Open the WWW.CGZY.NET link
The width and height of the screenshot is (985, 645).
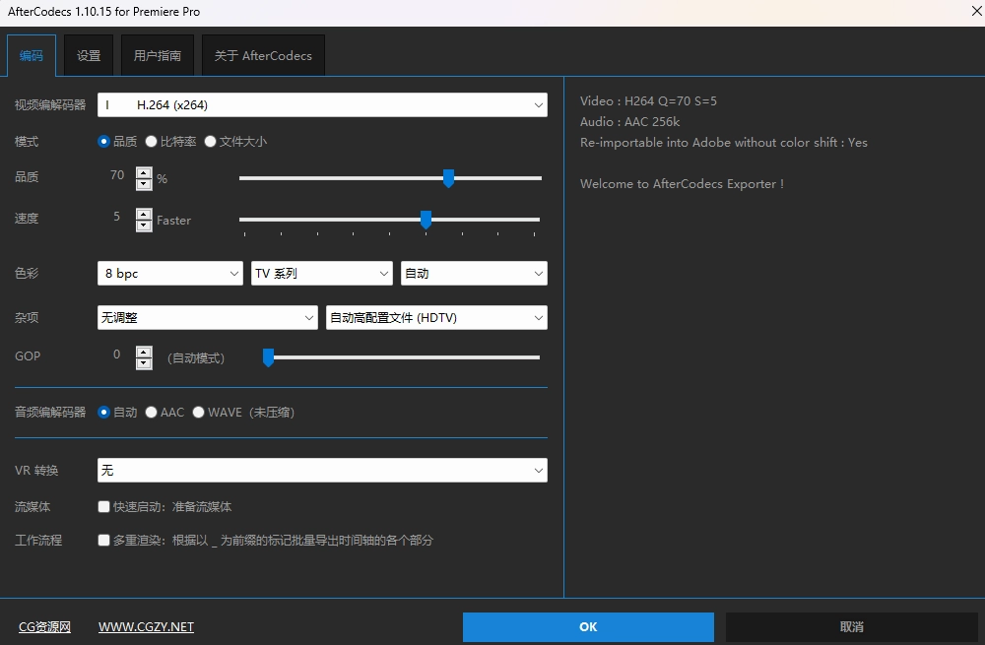pos(146,627)
